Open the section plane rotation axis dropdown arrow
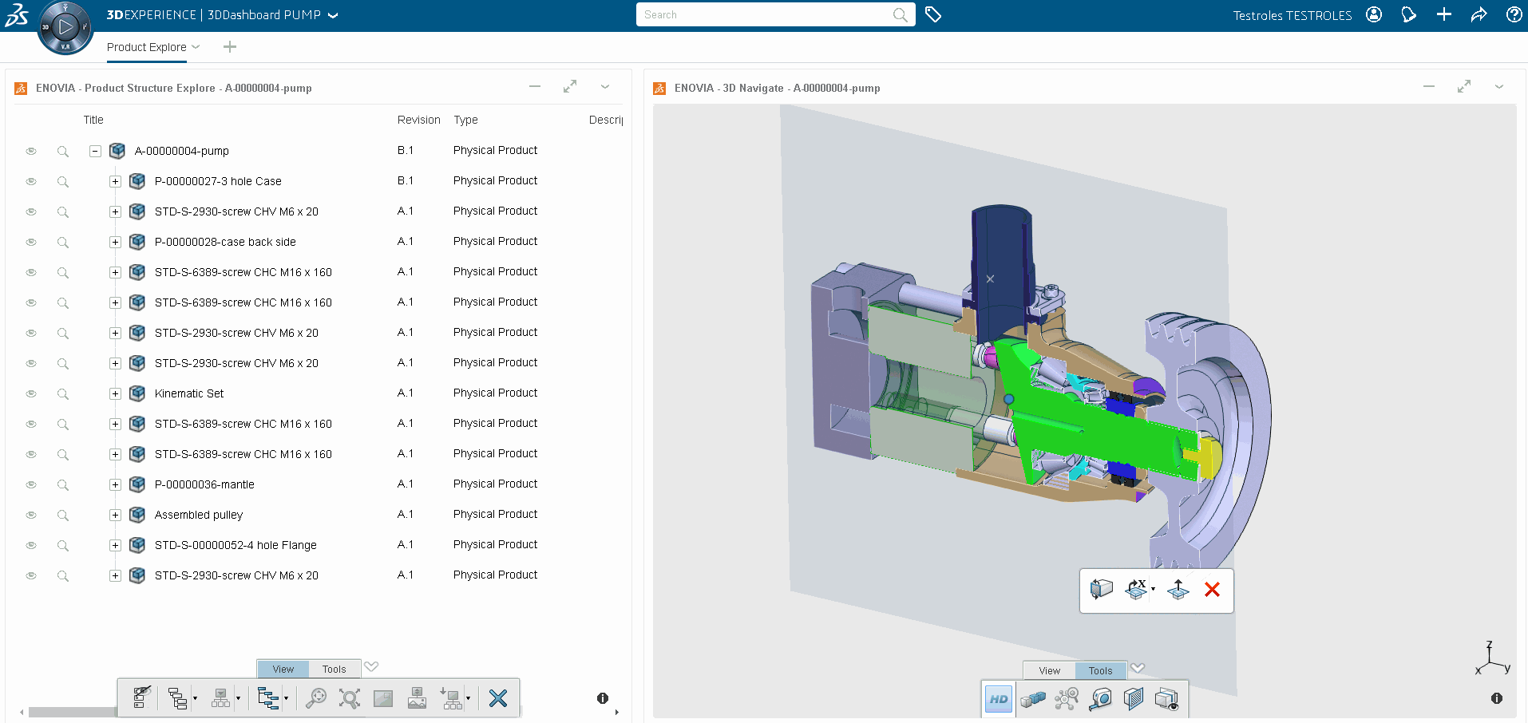This screenshot has width=1528, height=723. tap(1153, 590)
